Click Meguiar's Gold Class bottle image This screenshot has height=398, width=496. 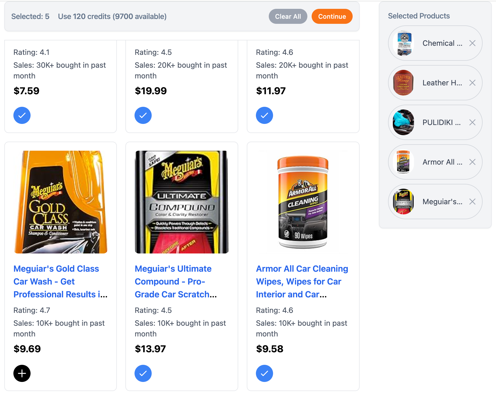coord(61,202)
